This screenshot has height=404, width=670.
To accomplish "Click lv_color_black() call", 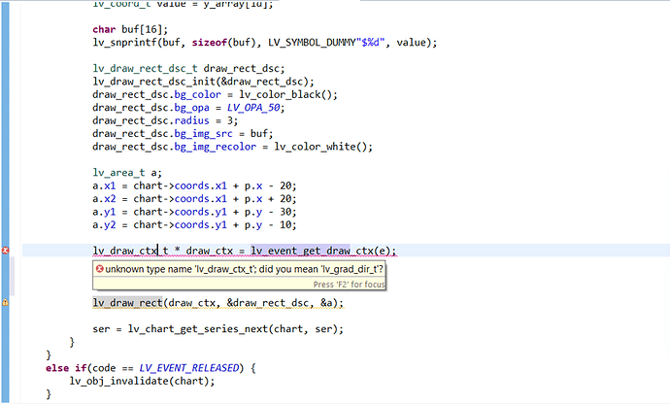I will (285, 94).
